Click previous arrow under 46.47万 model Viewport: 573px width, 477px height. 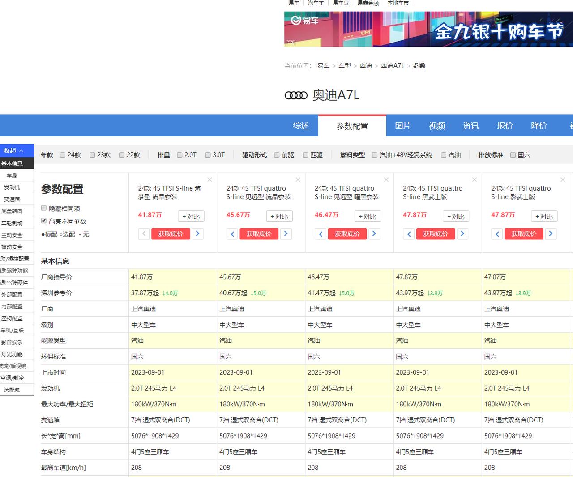(x=321, y=234)
